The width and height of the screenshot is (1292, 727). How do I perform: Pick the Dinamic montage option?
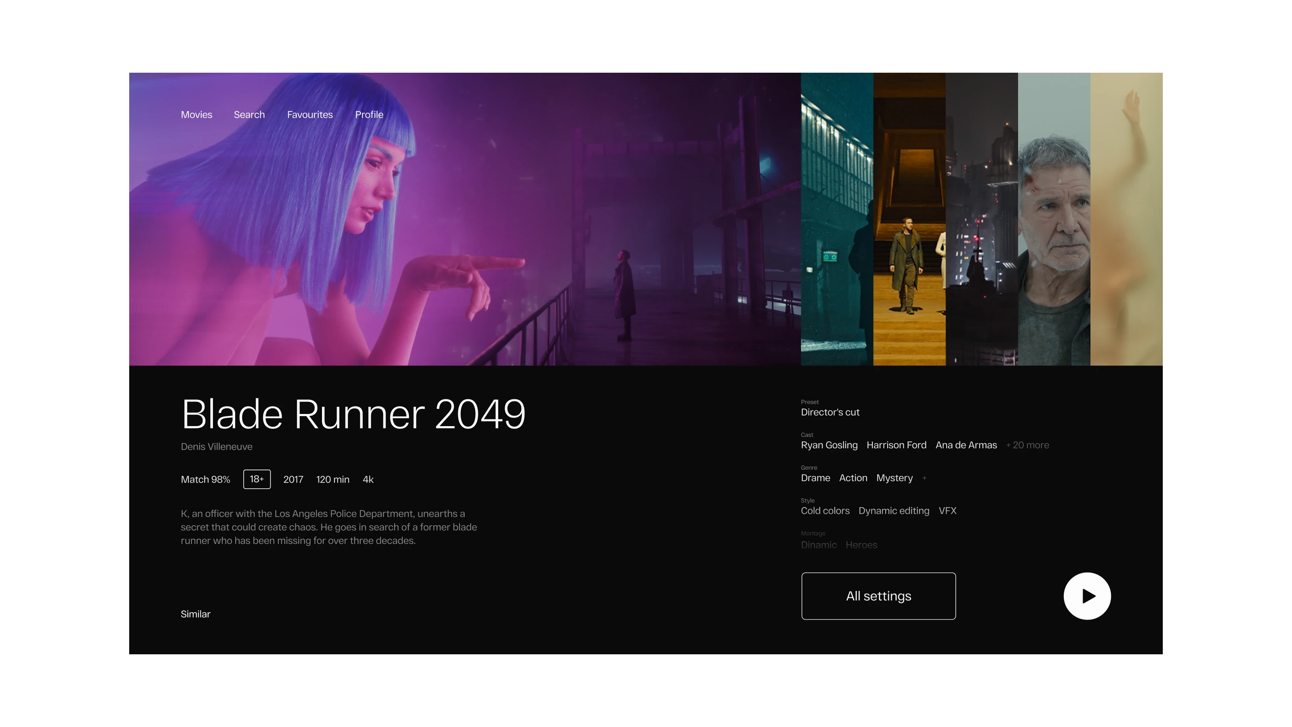(819, 545)
